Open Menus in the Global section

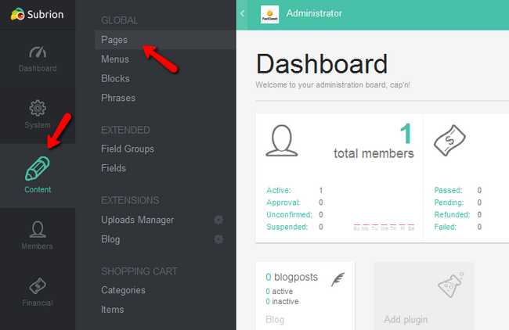point(115,59)
